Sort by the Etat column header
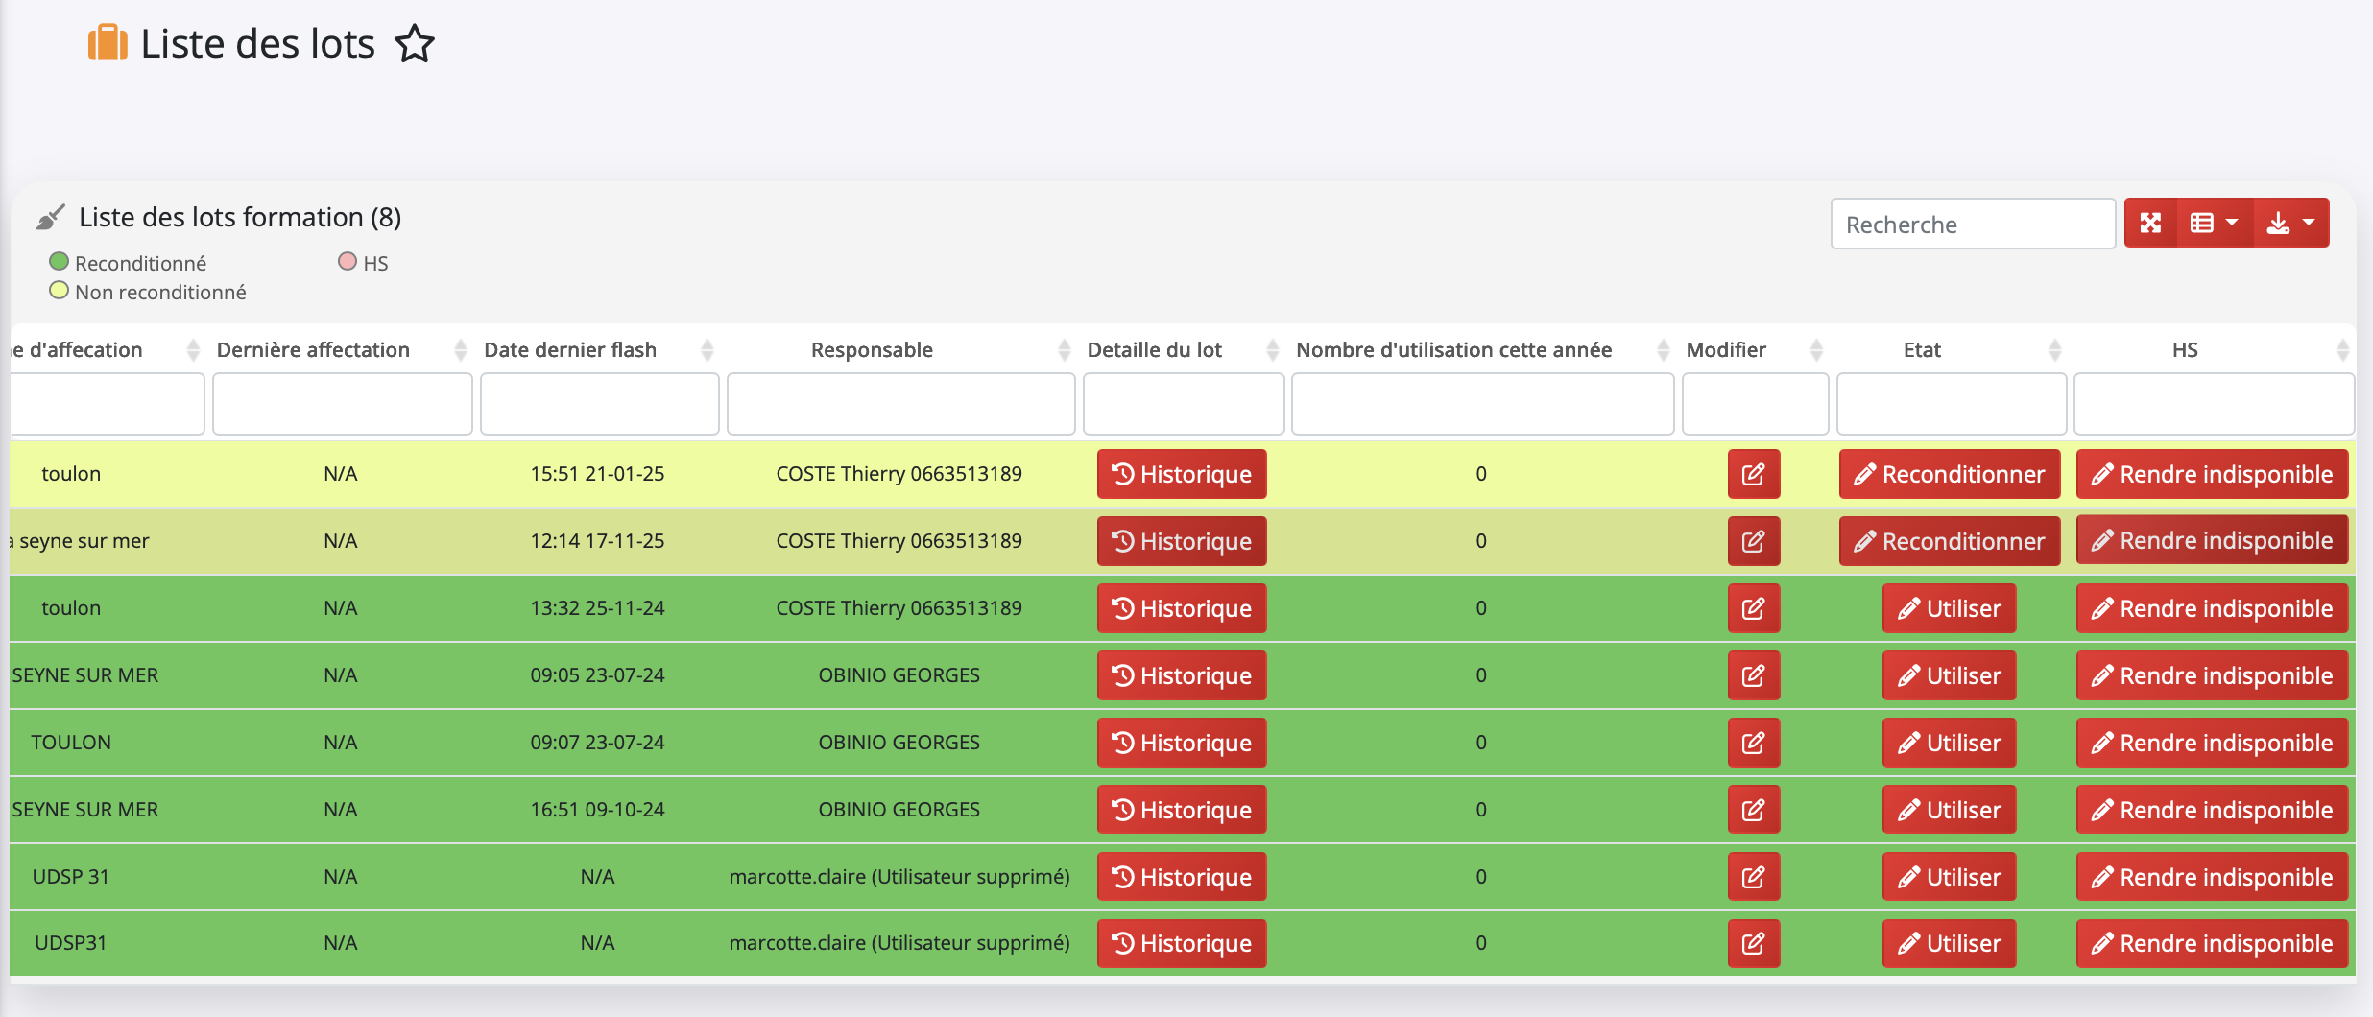Screen dimensions: 2373x1017 click(1922, 350)
